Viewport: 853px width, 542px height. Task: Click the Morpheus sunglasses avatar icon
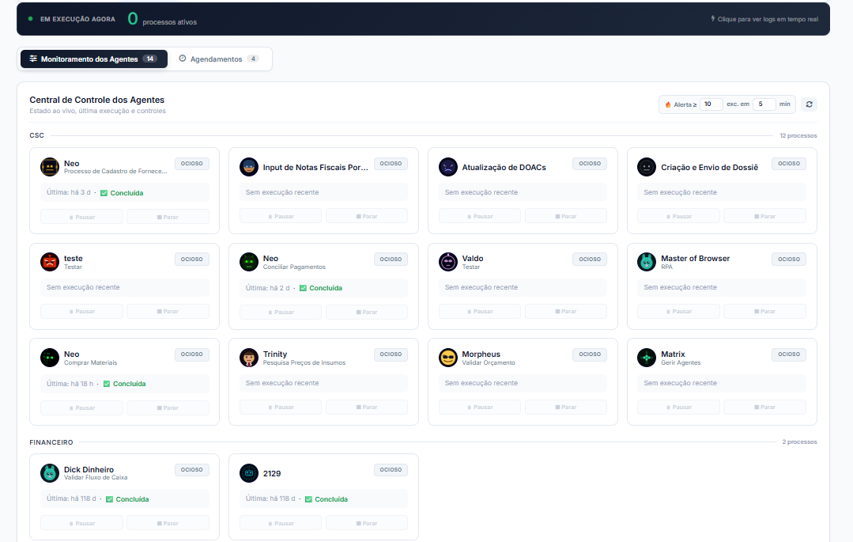point(447,358)
